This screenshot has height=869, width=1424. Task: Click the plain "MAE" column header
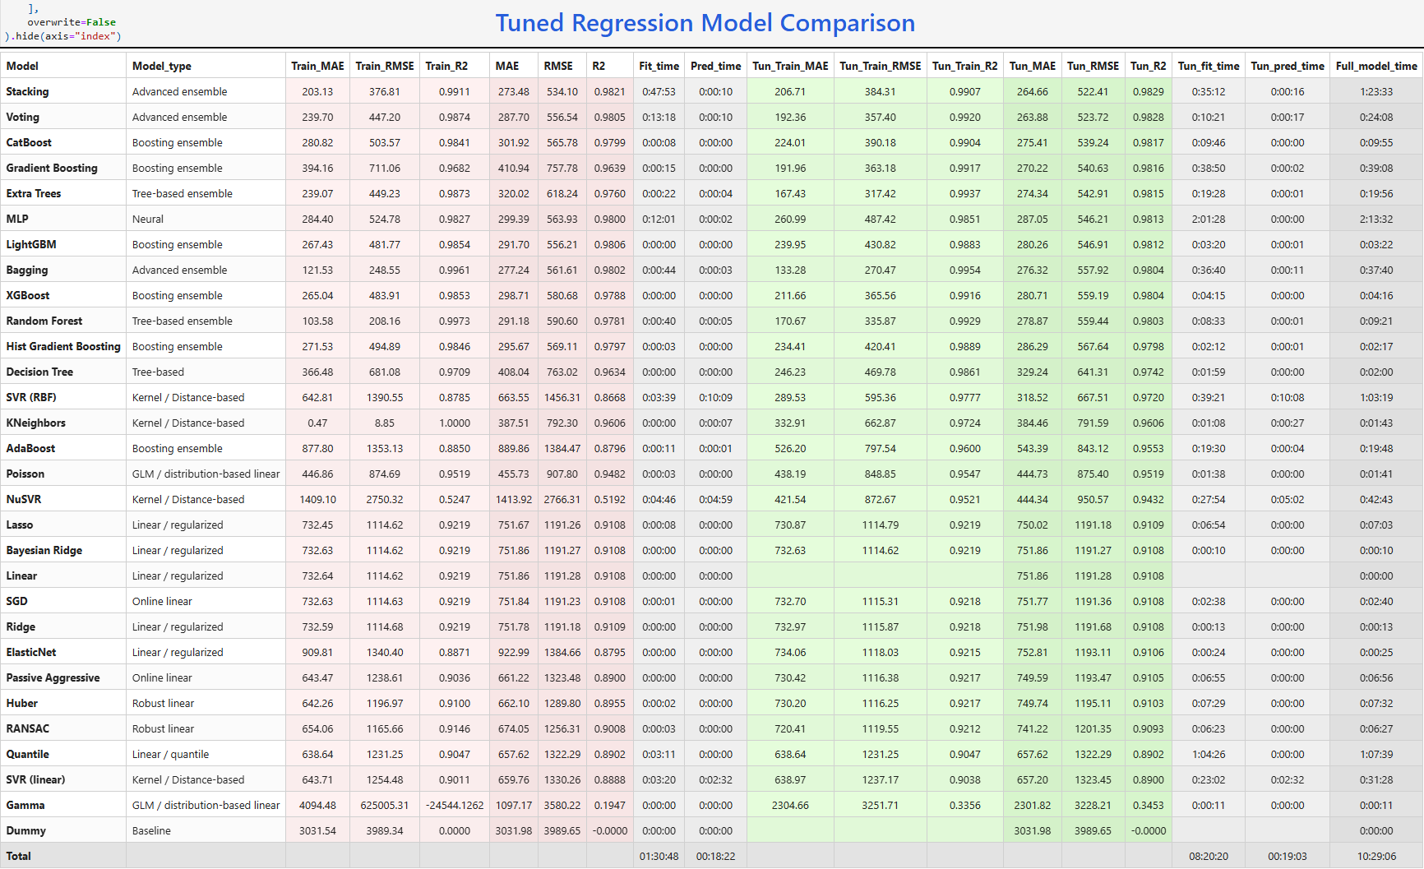[x=507, y=66]
